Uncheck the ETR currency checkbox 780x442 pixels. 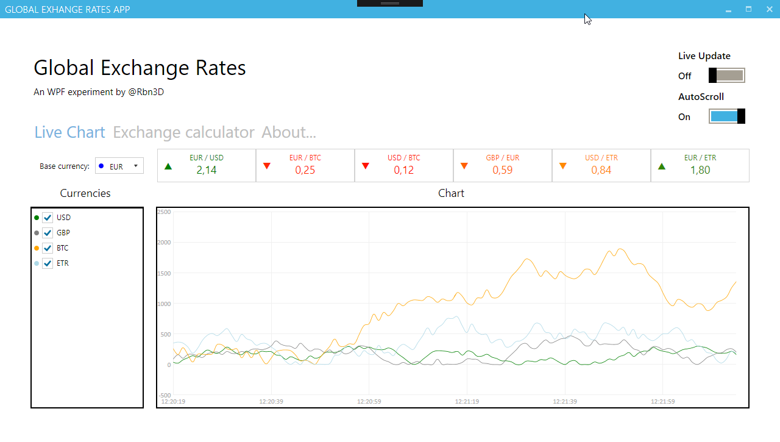pyautogui.click(x=48, y=263)
